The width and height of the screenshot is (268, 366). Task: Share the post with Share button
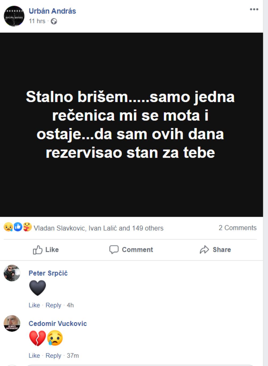tap(215, 250)
